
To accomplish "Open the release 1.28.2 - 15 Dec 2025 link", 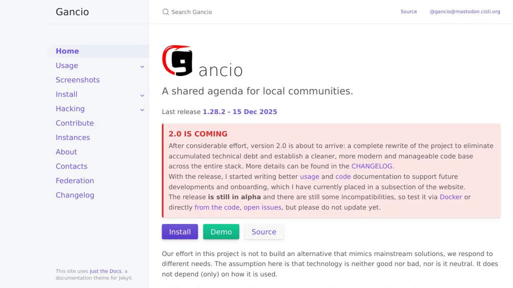I will click(x=240, y=111).
